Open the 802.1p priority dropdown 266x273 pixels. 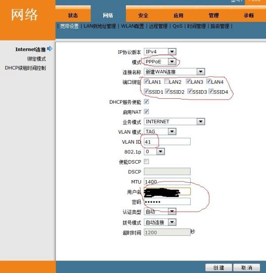coord(154,152)
